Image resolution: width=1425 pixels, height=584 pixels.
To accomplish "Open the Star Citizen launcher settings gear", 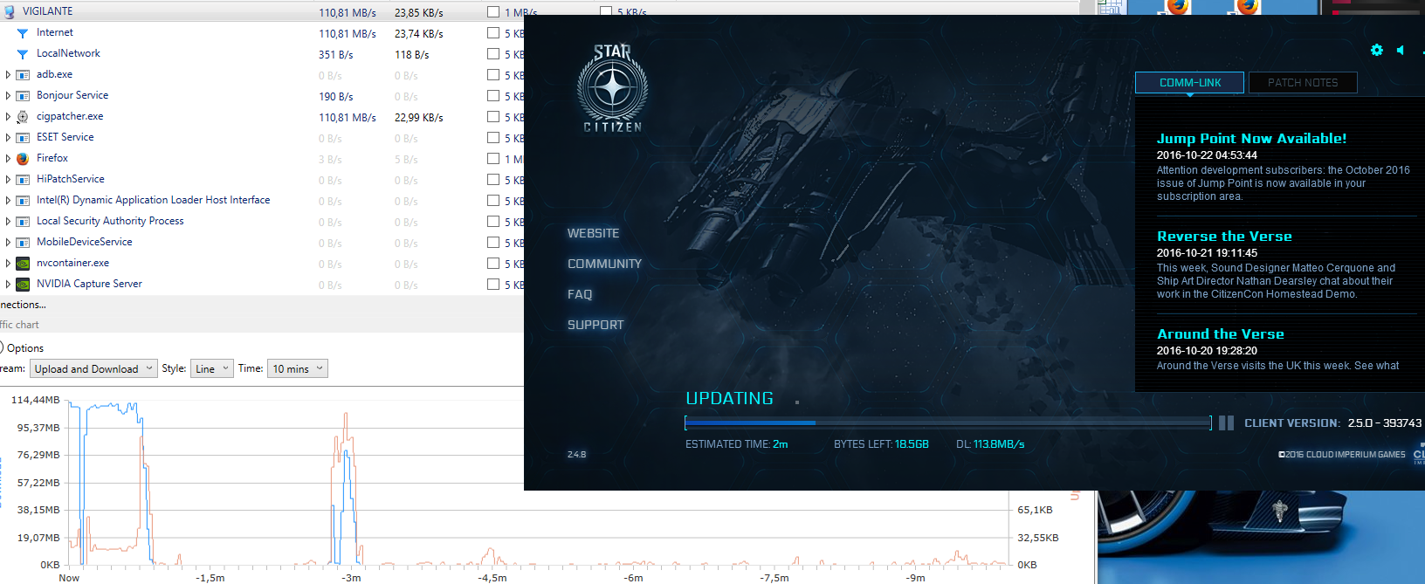I will pyautogui.click(x=1377, y=50).
